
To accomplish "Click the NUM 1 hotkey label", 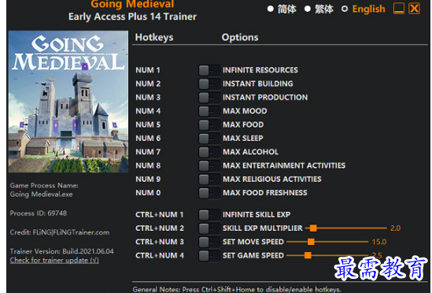I will pos(148,70).
